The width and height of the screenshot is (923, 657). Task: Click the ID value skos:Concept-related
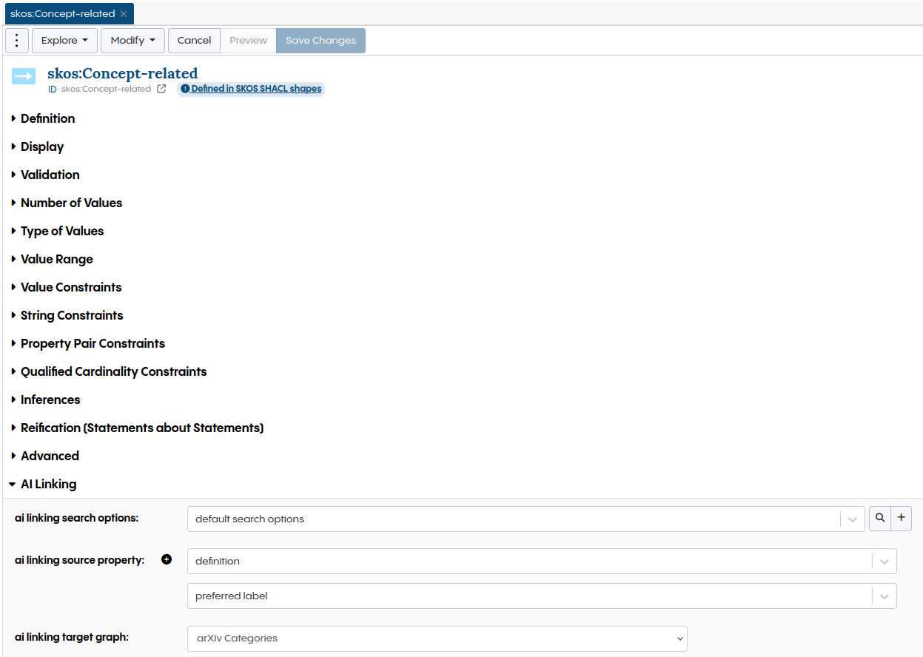pyautogui.click(x=106, y=89)
